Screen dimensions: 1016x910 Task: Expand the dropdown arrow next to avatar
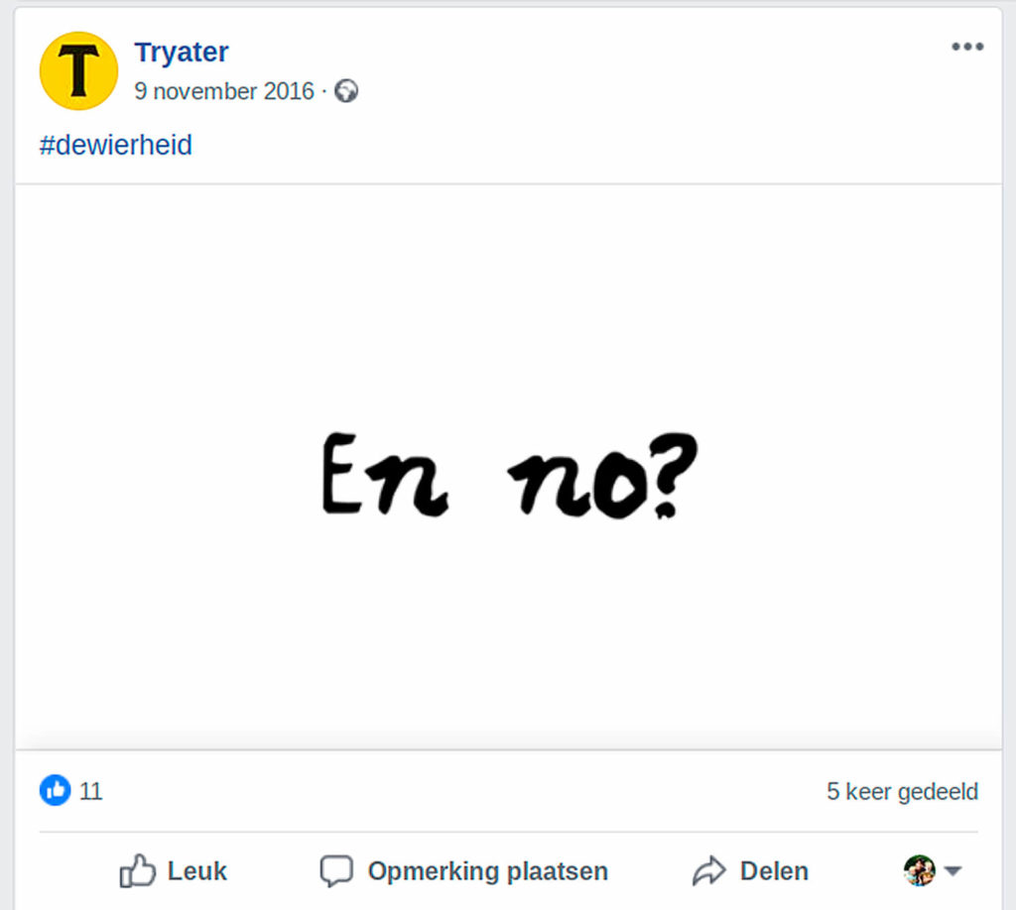click(952, 871)
